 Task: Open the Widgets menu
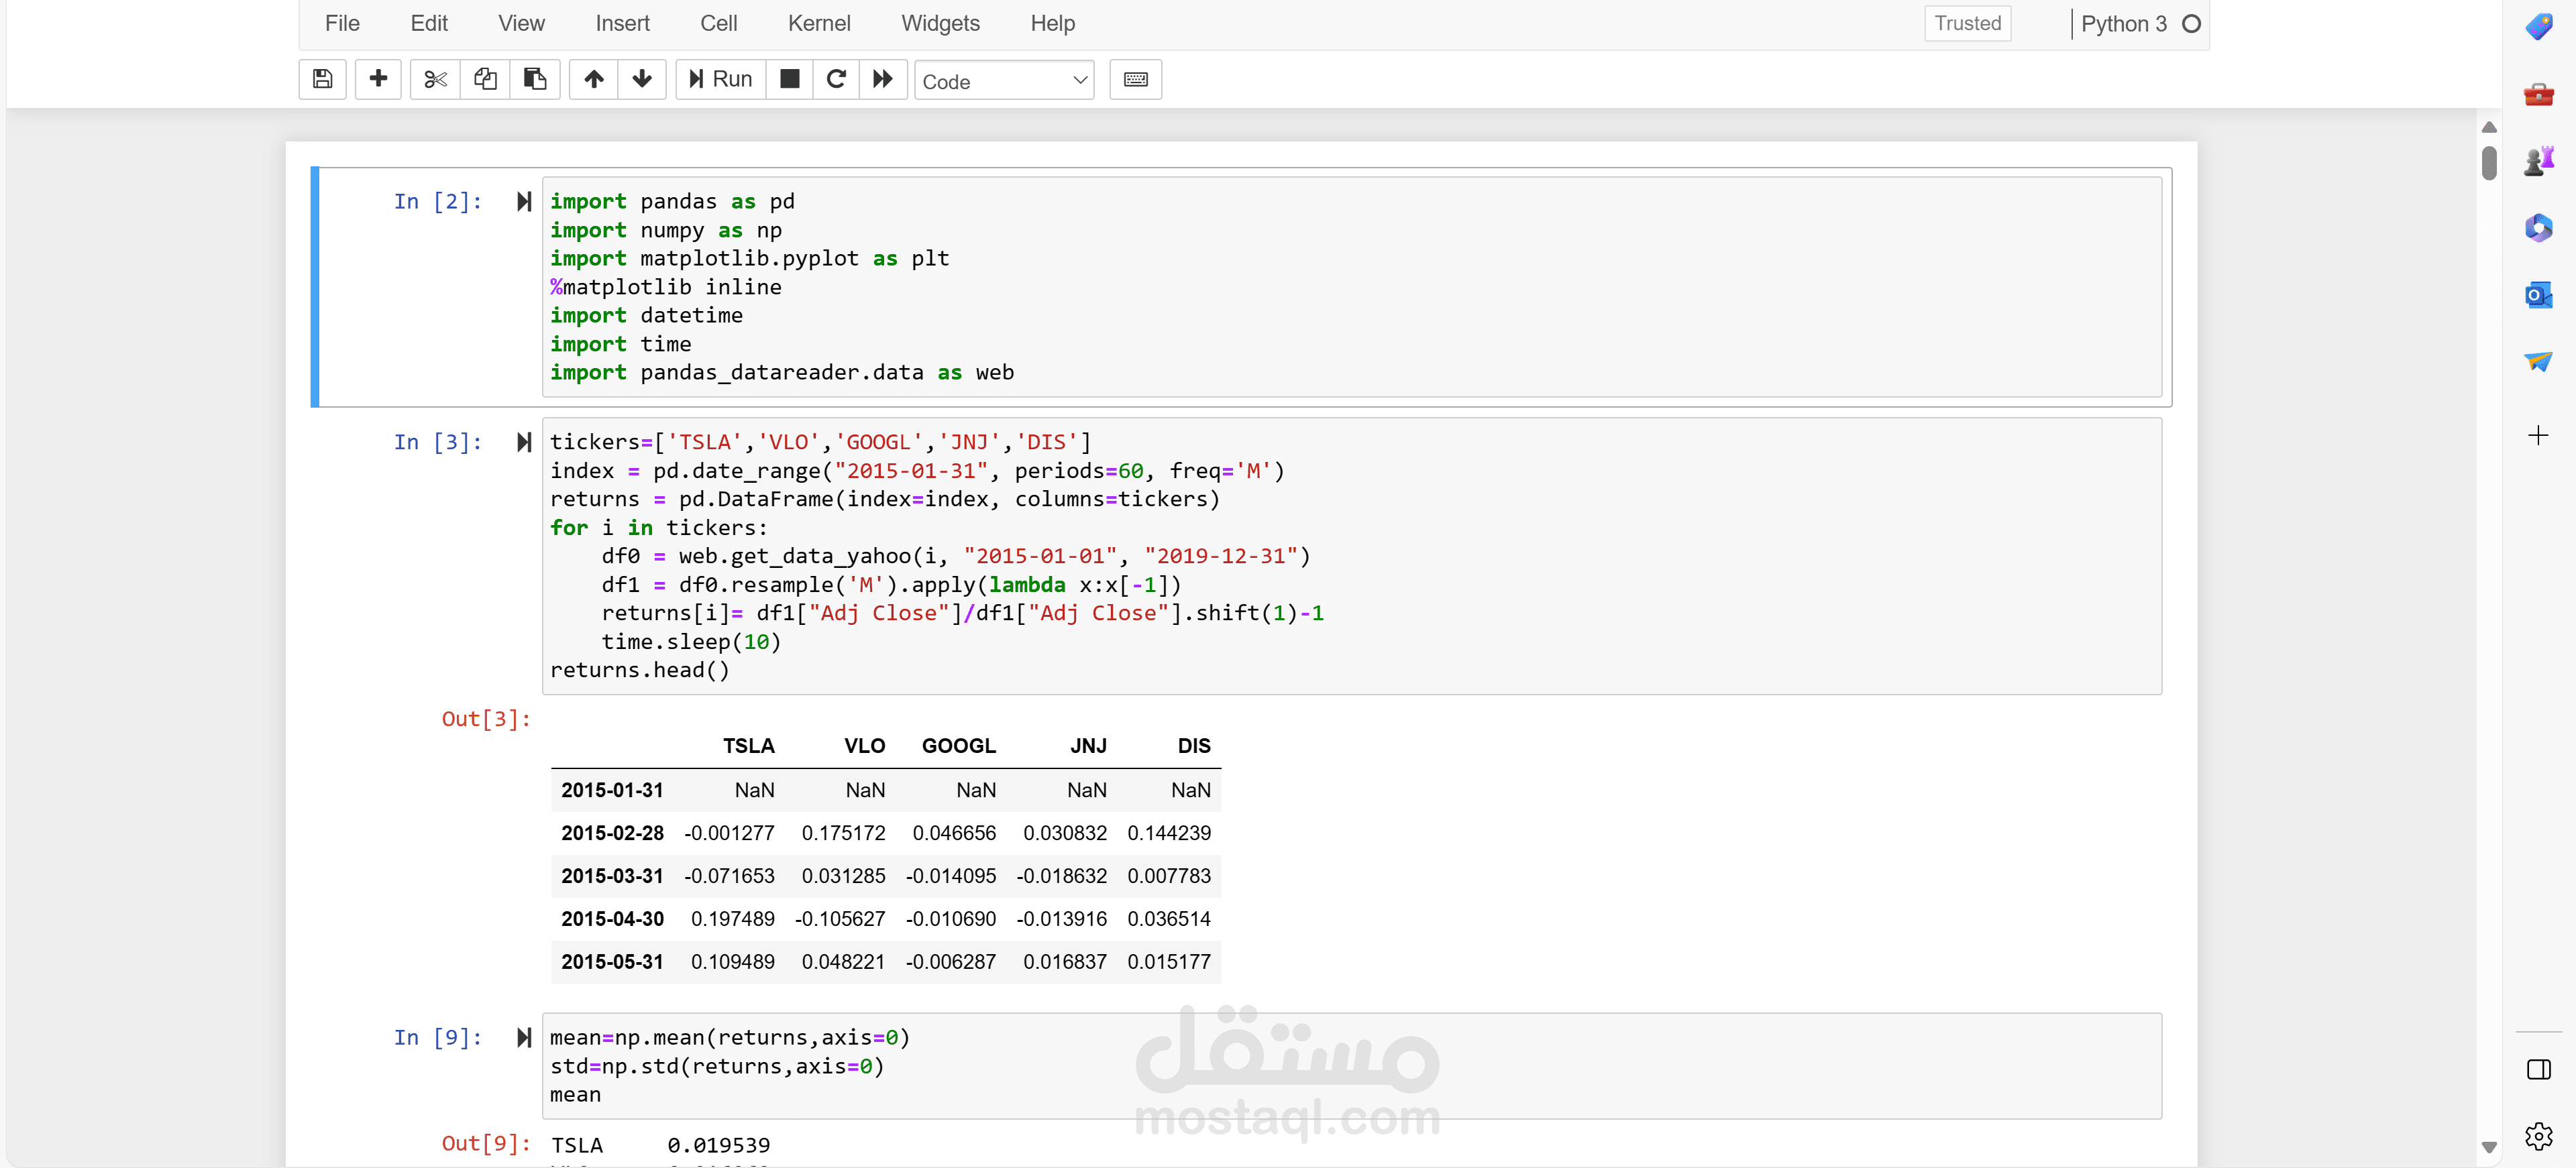pyautogui.click(x=940, y=23)
